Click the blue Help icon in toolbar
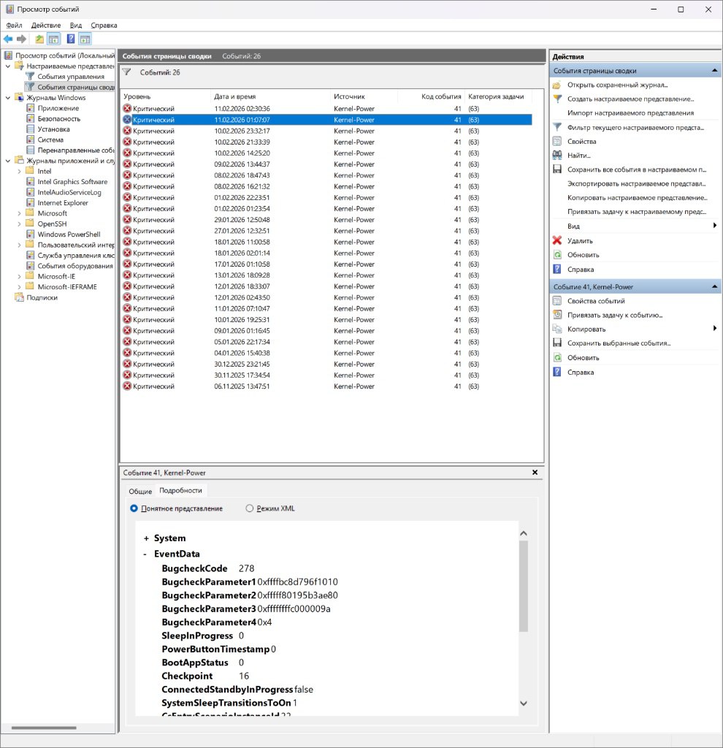 coord(71,39)
